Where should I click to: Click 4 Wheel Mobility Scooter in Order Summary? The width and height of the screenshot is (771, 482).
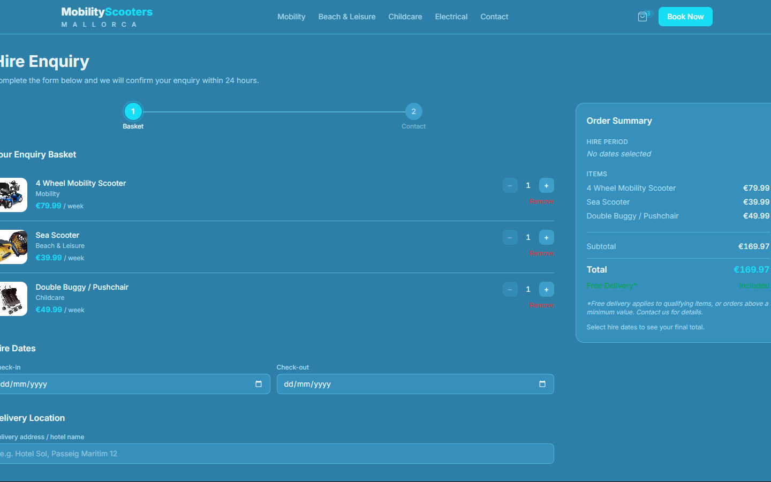click(x=631, y=188)
